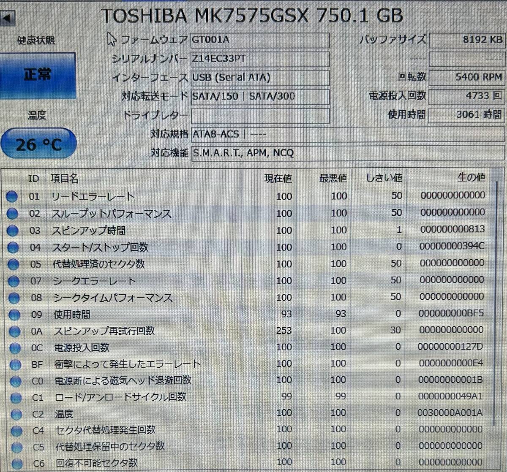Select the シークエラーレート row name
Viewport: 507px width, 472px height.
[x=95, y=281]
